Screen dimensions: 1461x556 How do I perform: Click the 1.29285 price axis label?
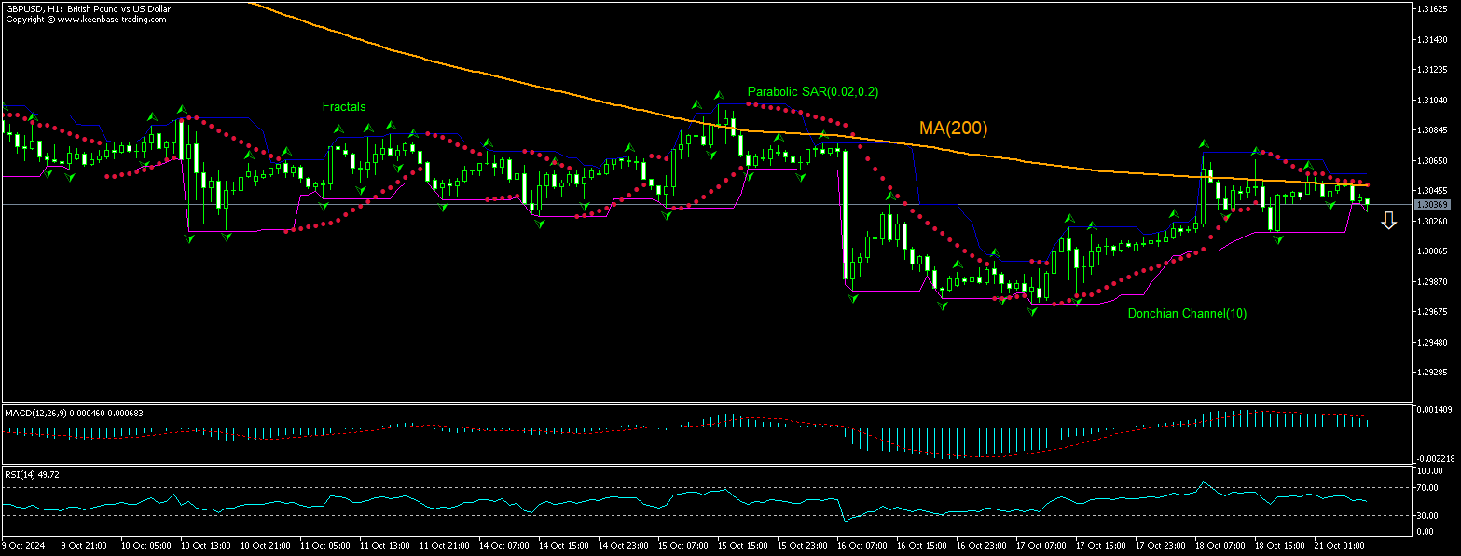pyautogui.click(x=1431, y=373)
